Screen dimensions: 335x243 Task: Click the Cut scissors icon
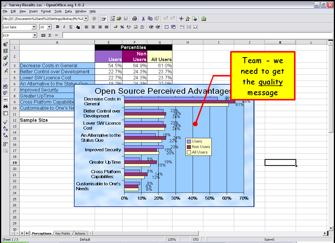click(143, 19)
